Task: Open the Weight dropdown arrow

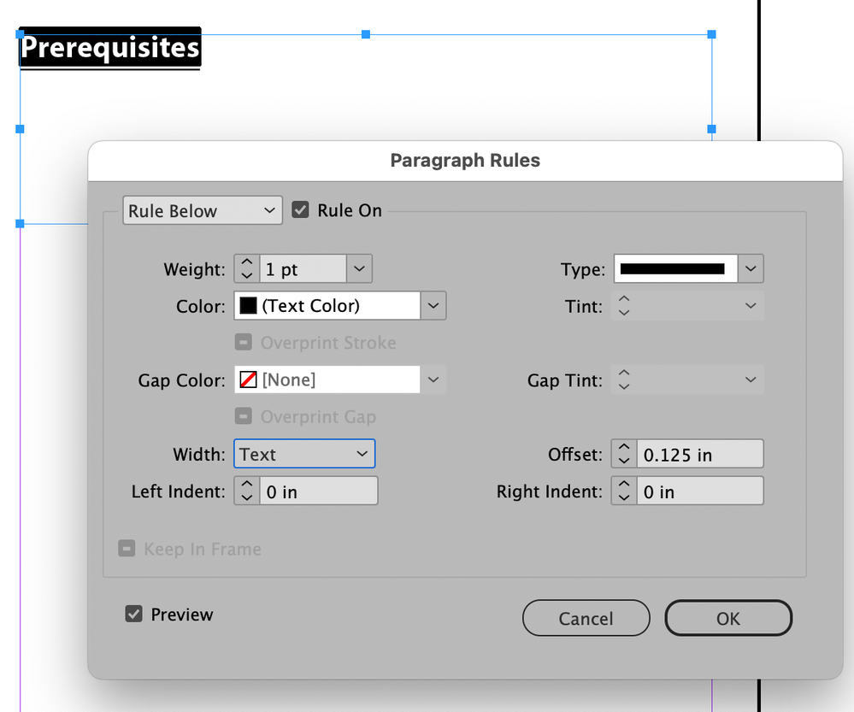Action: [x=360, y=269]
